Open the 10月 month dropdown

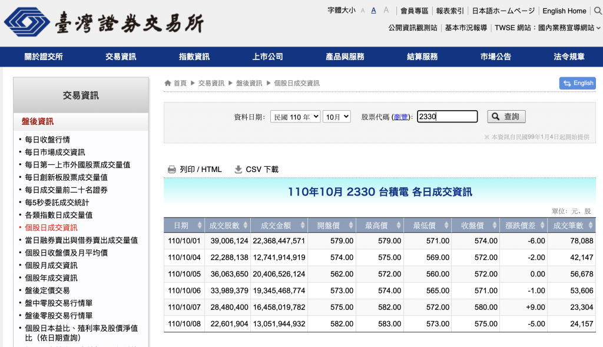point(336,117)
